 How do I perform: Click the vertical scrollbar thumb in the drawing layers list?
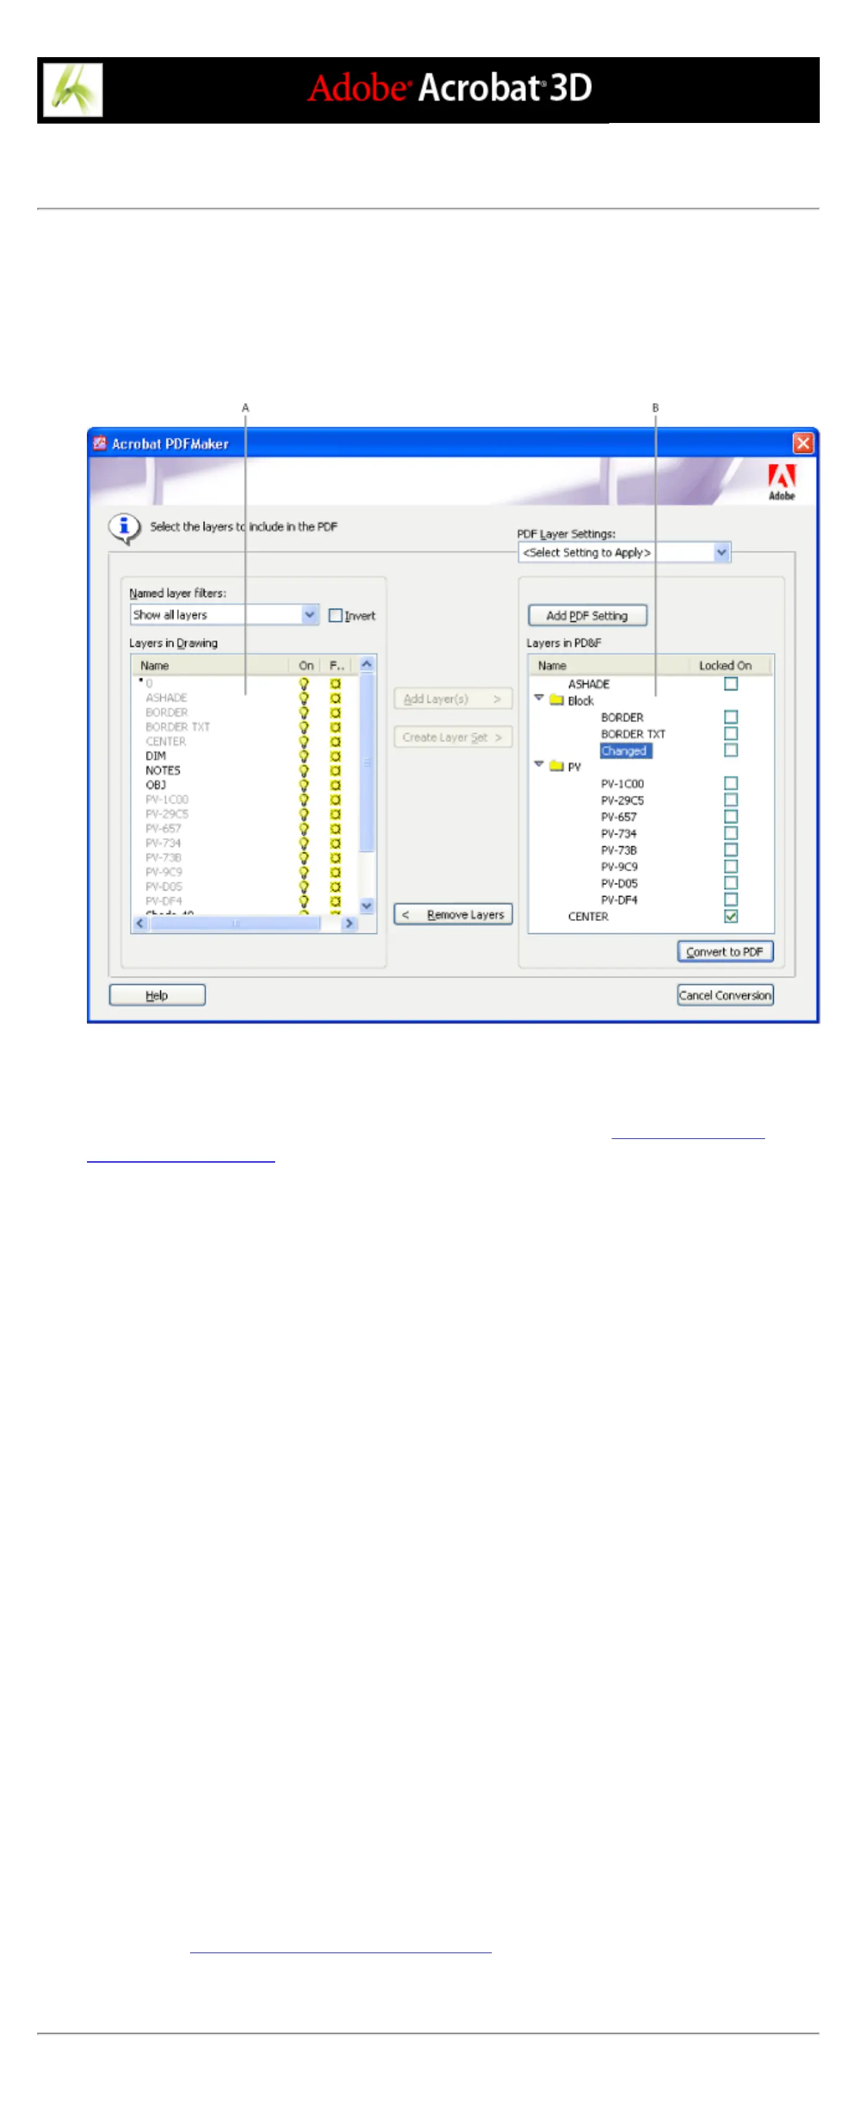coord(367,763)
